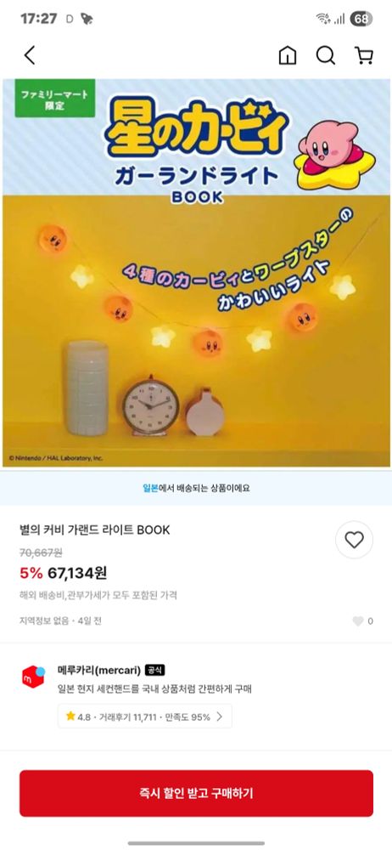392x850 pixels.
Task: Open rating 4.8 거래후기 11,711 summary box
Action: pyautogui.click(x=144, y=716)
